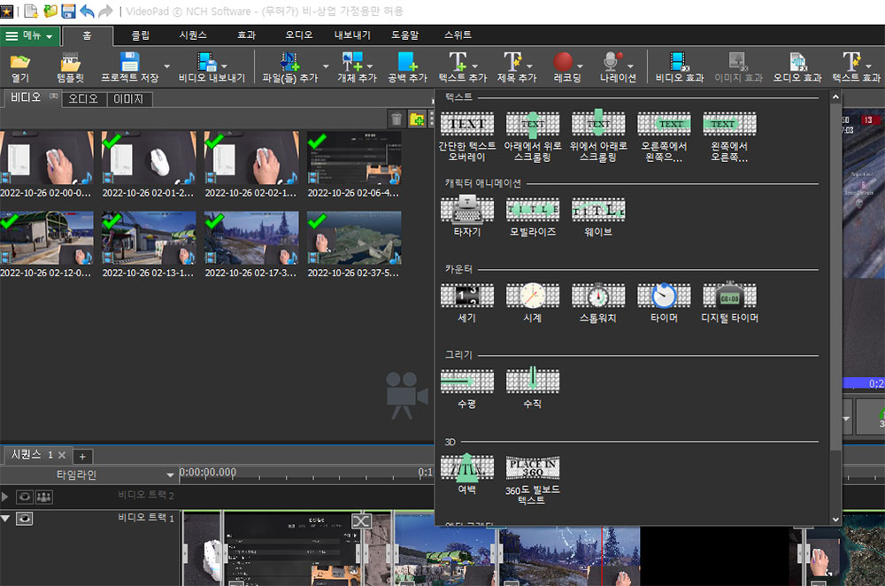Viewport: 885px width, 586px height.
Task: Select the horizontal (수평) drawing effect
Action: pos(466,389)
